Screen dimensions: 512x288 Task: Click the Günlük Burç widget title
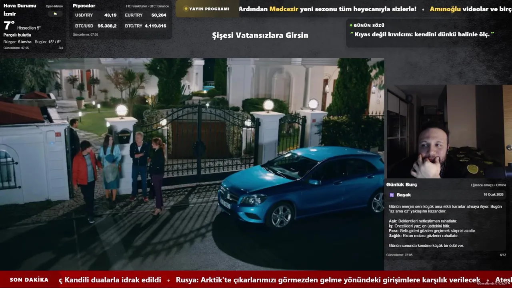tap(402, 184)
